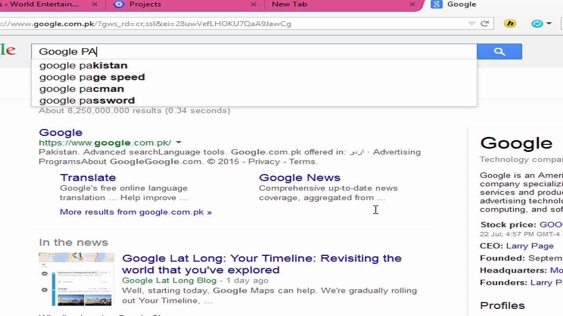The width and height of the screenshot is (563, 316).
Task: Click the green https://www.google.com.pk/ result URL
Action: tap(105, 143)
